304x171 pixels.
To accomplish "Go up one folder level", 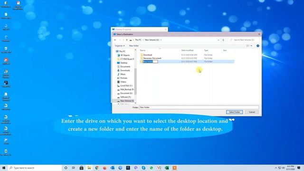I will (127, 40).
